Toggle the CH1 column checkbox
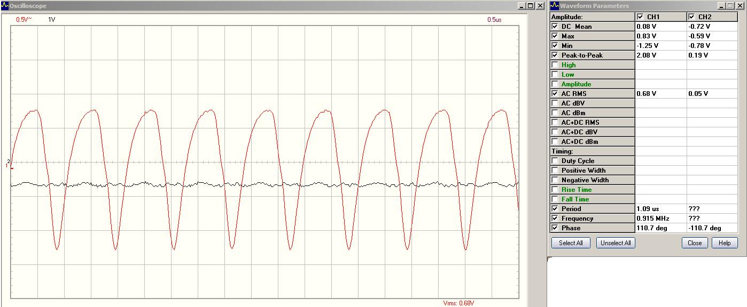 coord(640,17)
